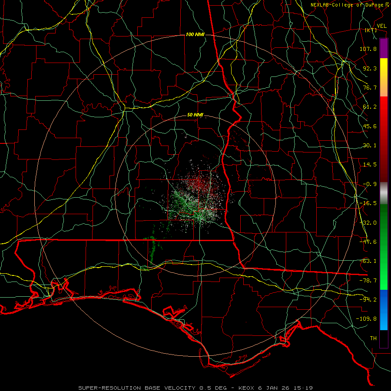Click the -47.6 legend value
The width and height of the screenshot is (391, 391).
[x=368, y=242]
